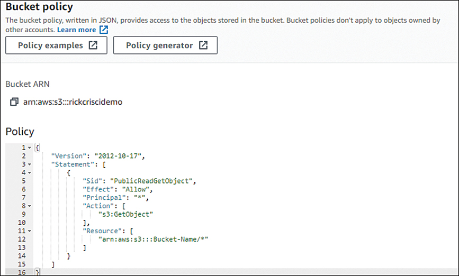Click the bucket ARN text rickcriscidemo
This screenshot has width=459, height=276.
73,102
